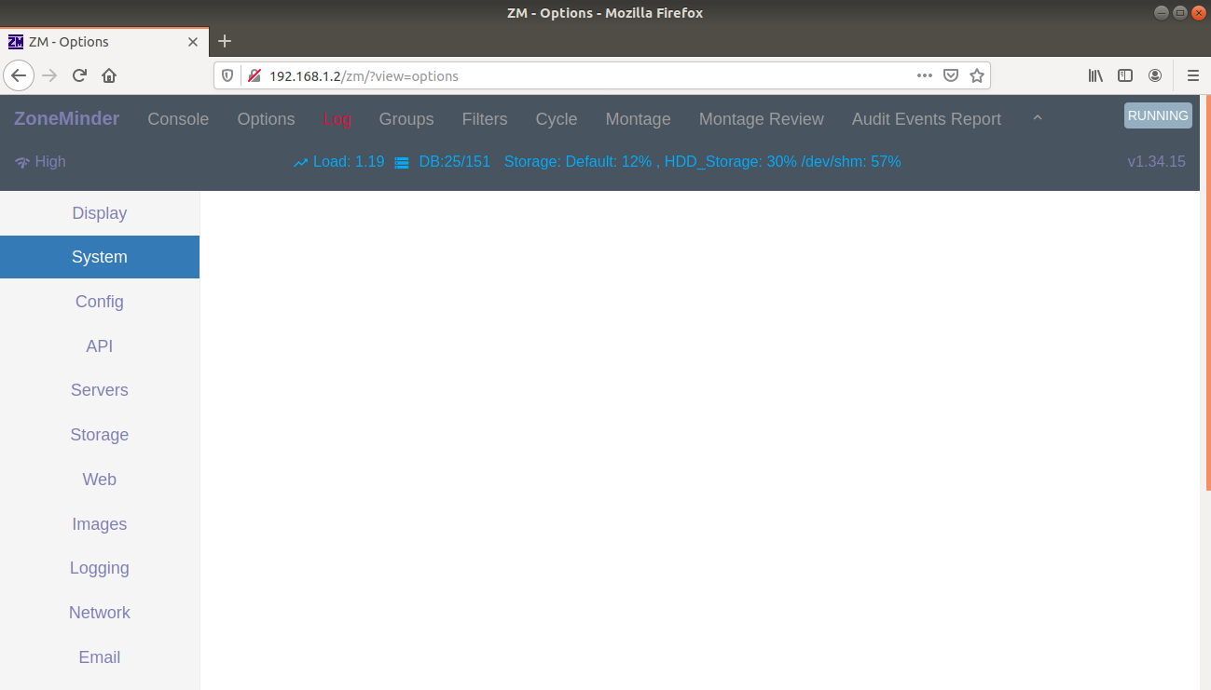Select the System options tab
Screen dimensions: 1211x690
tap(100, 257)
